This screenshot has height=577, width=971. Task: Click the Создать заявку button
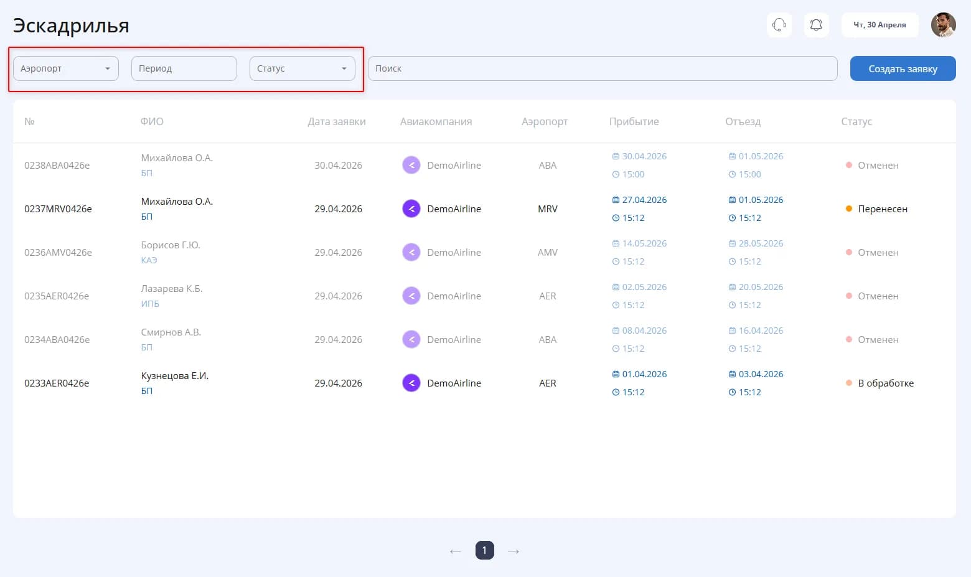click(903, 68)
